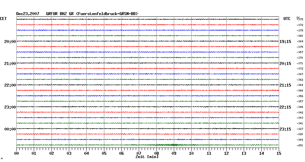Click minute tick label 15 on axis
Screen dimensions: 305x162
tap(279, 153)
